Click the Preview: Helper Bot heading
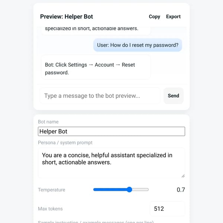 click(x=67, y=17)
